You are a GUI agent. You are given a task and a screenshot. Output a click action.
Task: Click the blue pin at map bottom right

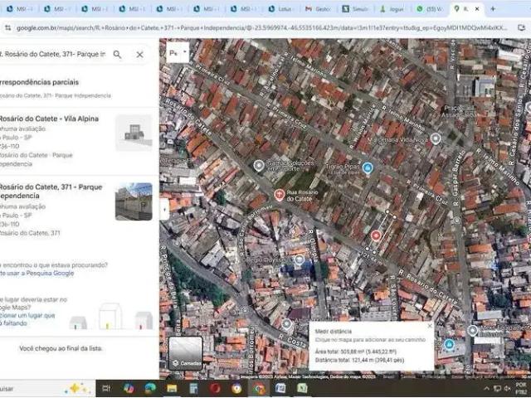coord(449,345)
